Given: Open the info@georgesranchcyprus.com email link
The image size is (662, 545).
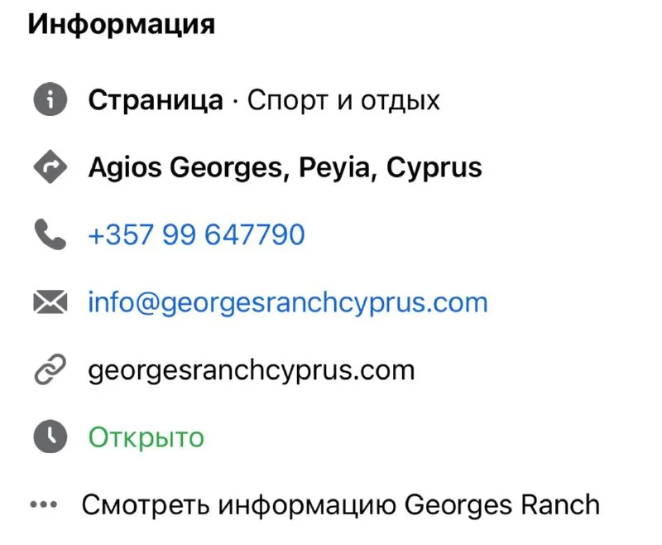Looking at the screenshot, I should (287, 303).
